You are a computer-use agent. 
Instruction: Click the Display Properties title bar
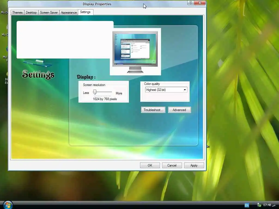coord(97,4)
